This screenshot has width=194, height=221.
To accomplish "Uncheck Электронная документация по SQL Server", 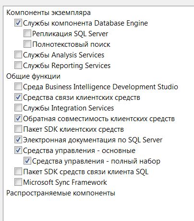I will (18, 139).
